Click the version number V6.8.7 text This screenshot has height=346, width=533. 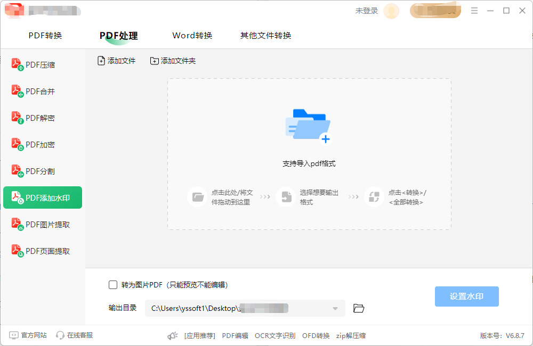[x=515, y=336]
